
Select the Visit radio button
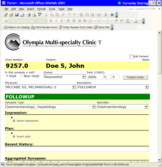(x=7, y=76)
